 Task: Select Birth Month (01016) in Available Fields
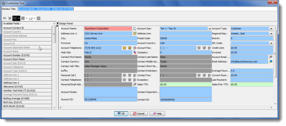click(27, 106)
